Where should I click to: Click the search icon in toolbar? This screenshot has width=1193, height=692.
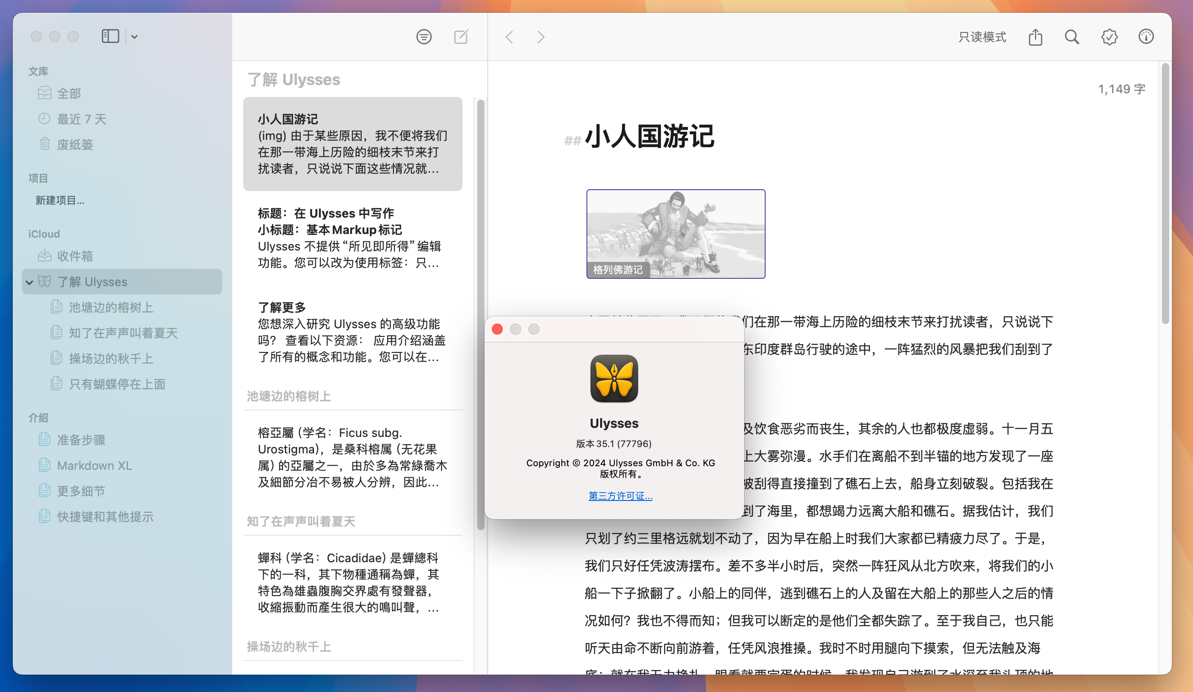1072,36
